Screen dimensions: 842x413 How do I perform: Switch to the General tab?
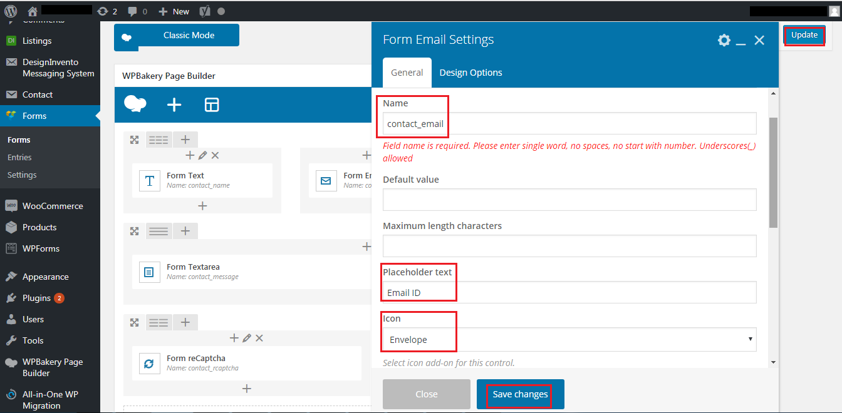pyautogui.click(x=407, y=73)
